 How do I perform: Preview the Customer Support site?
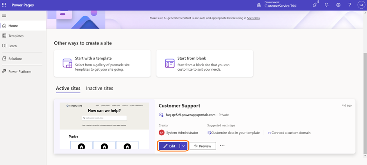[202, 146]
